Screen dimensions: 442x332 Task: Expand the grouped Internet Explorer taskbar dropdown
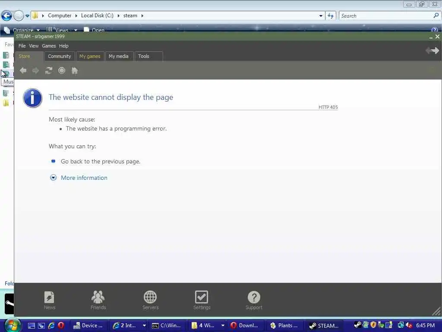(x=144, y=326)
